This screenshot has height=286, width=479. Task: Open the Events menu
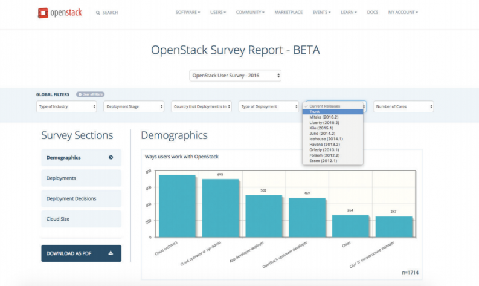tap(321, 12)
